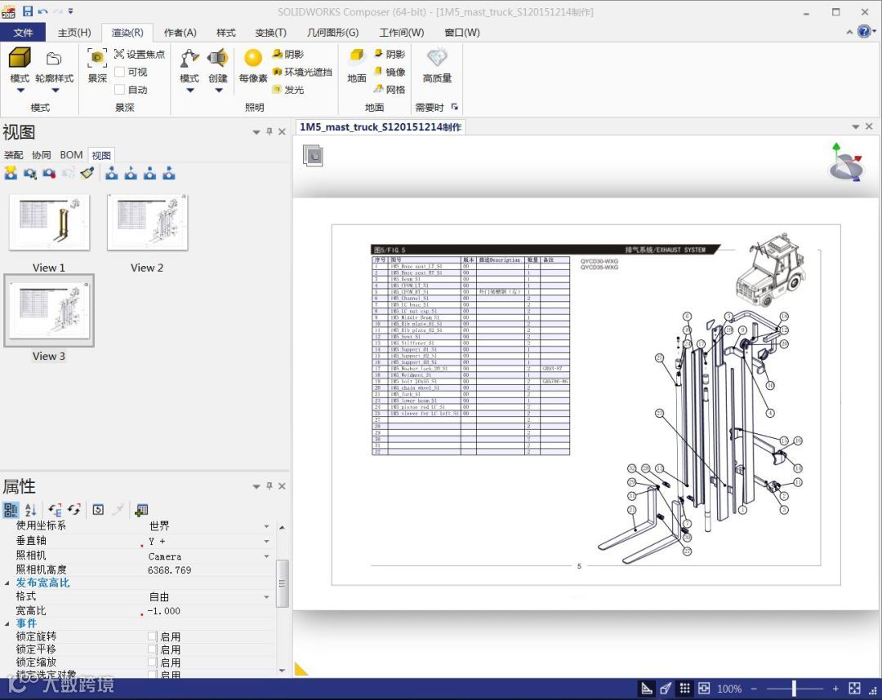Switch to the 作者(A) ribbon tab
The height and width of the screenshot is (700, 882).
coord(180,33)
